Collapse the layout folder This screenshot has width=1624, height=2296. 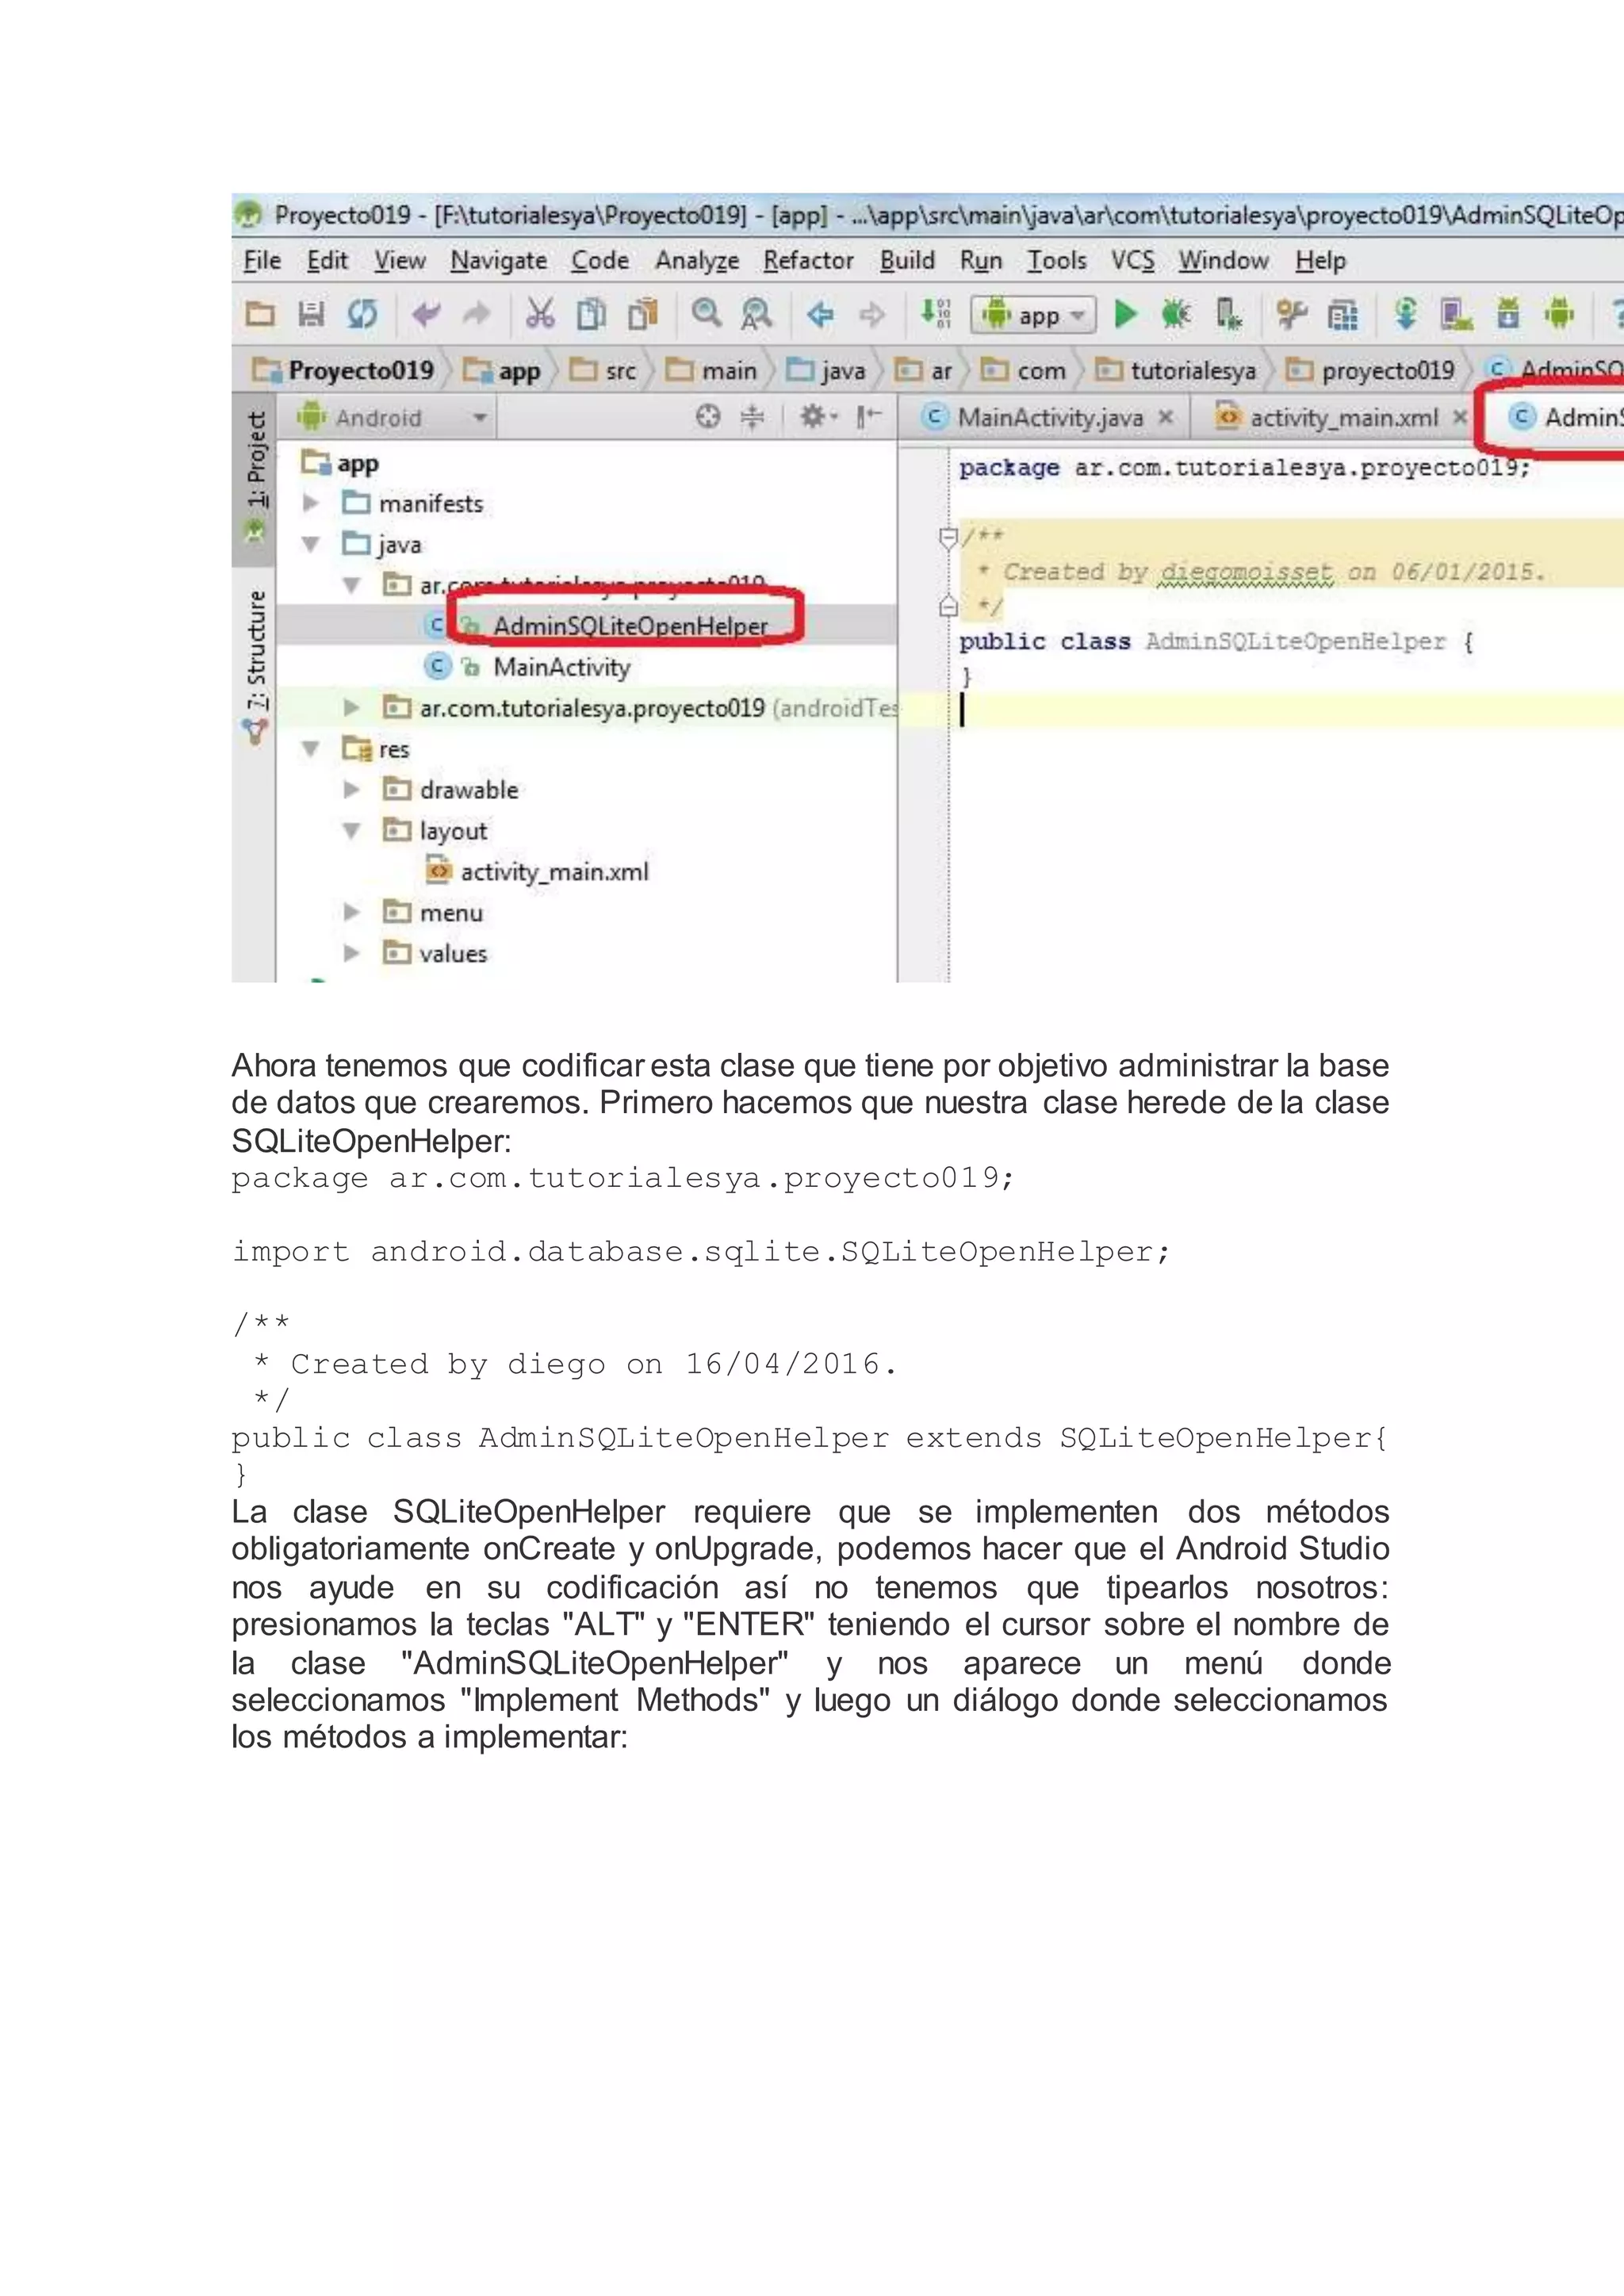(352, 831)
